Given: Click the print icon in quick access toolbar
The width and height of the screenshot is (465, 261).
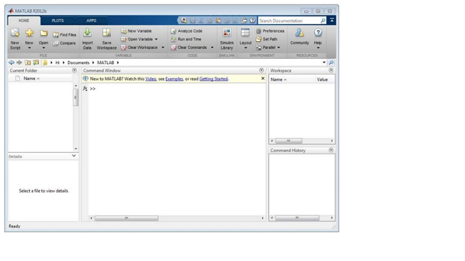Looking at the screenshot, I should coord(244,20).
